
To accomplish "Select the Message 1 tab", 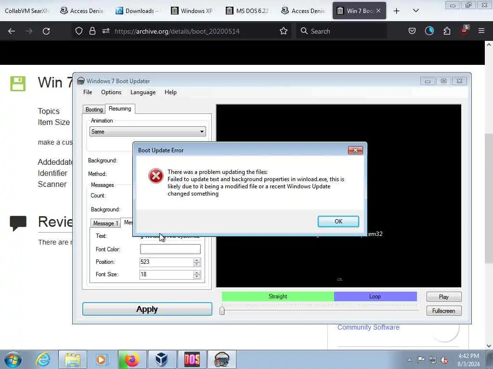I will coord(105,223).
